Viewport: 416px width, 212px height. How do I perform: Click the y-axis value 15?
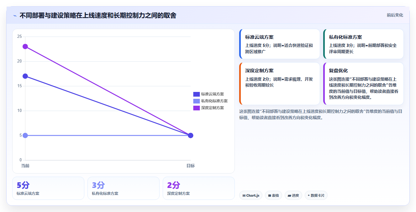click(x=19, y=86)
